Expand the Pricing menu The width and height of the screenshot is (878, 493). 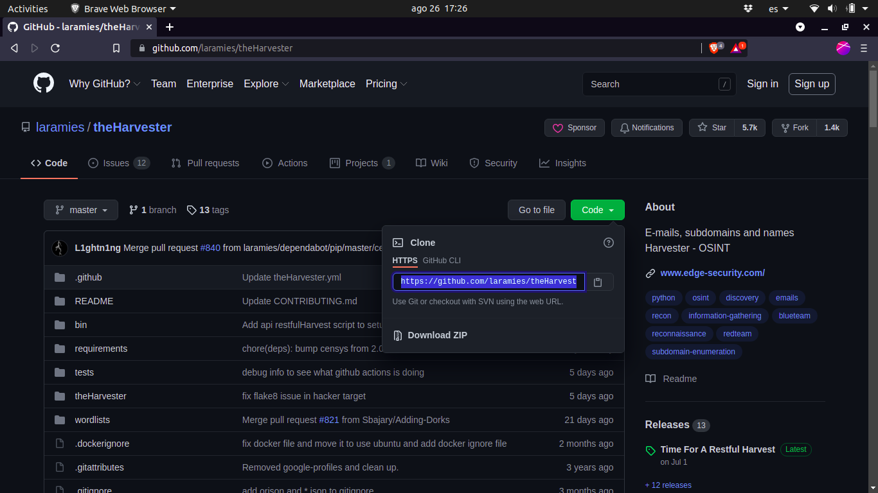tap(386, 84)
